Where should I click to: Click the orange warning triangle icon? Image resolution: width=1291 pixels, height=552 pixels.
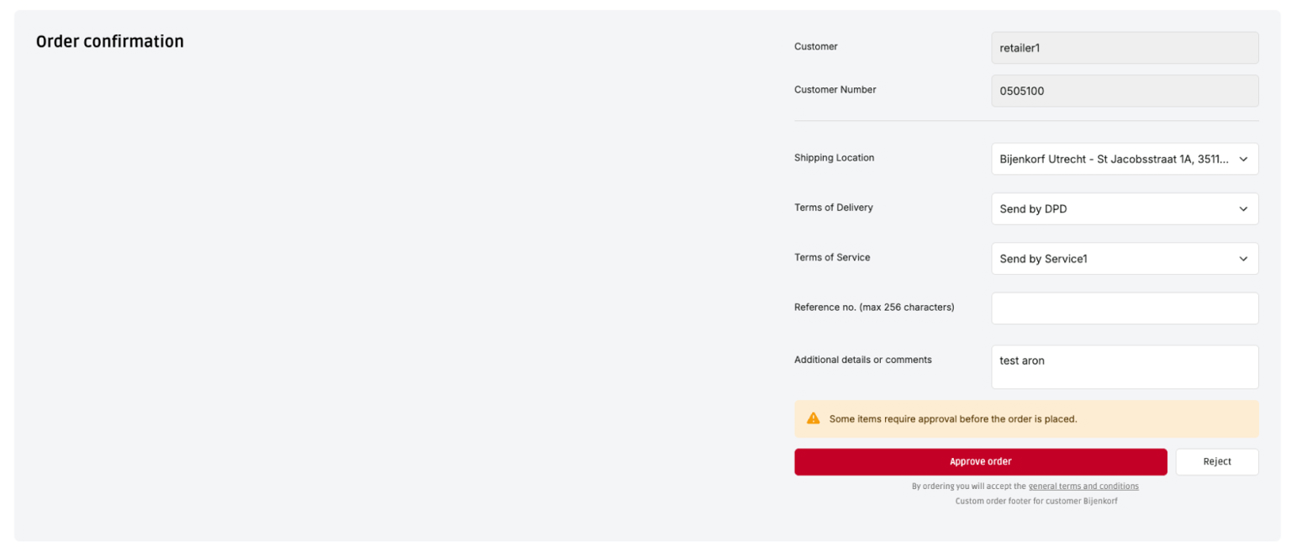tap(813, 418)
